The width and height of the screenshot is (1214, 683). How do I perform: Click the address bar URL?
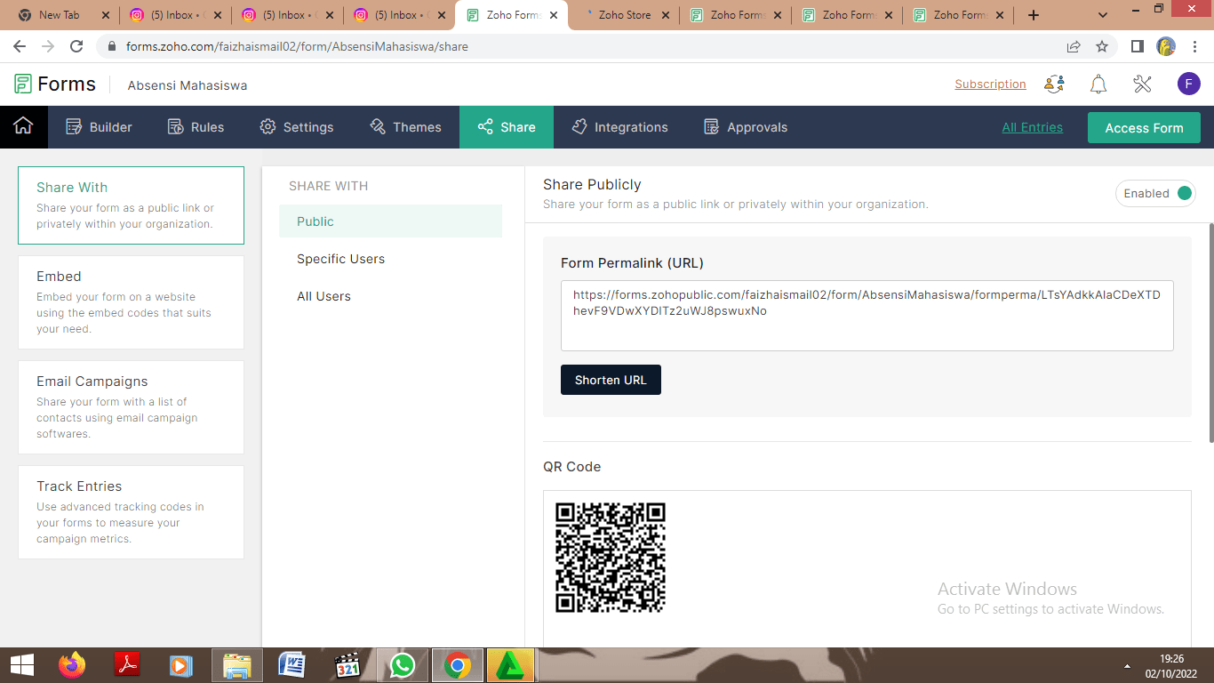297,46
